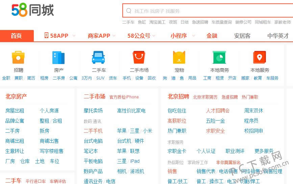Go to the 安居客 navigation item
The image size is (293, 184).
coord(242,36)
